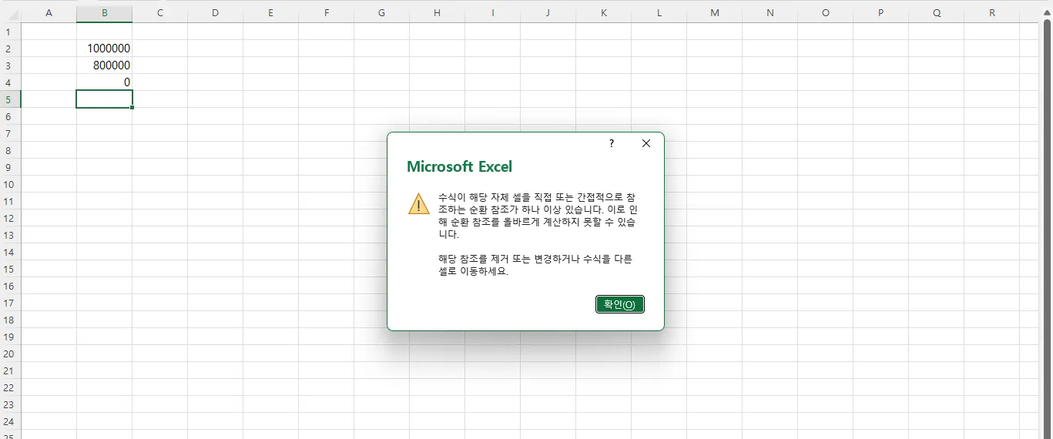Select row 7 header
Image resolution: width=1053 pixels, height=439 pixels.
[10, 133]
